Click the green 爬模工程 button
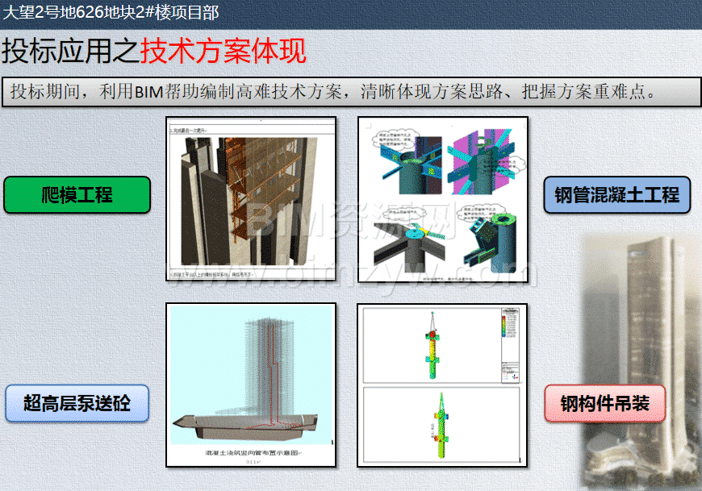The image size is (702, 491). point(77,195)
